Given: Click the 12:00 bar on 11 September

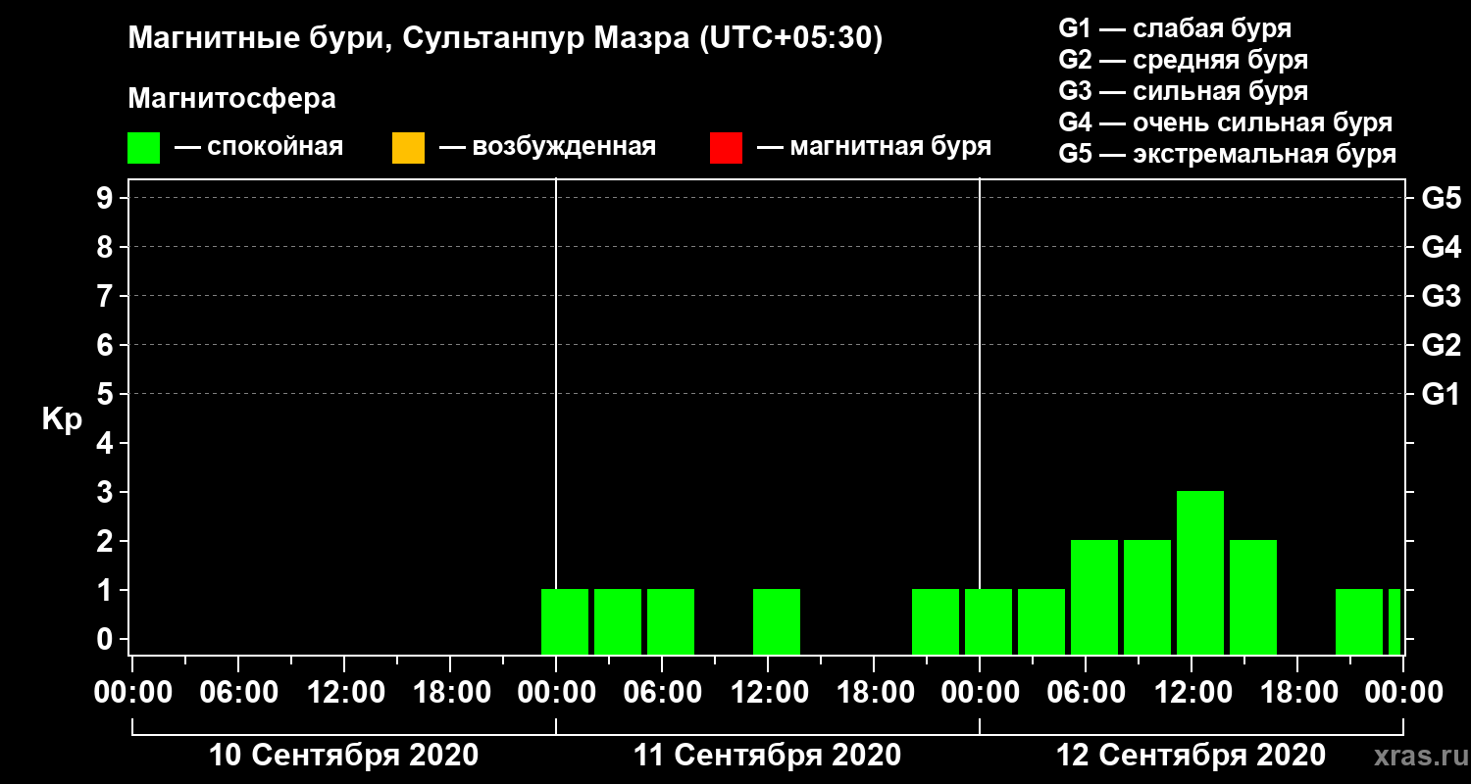Looking at the screenshot, I should tap(777, 621).
